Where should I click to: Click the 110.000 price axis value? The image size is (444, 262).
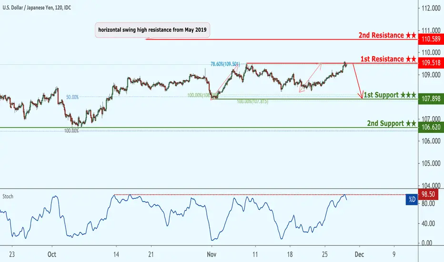[431, 52]
